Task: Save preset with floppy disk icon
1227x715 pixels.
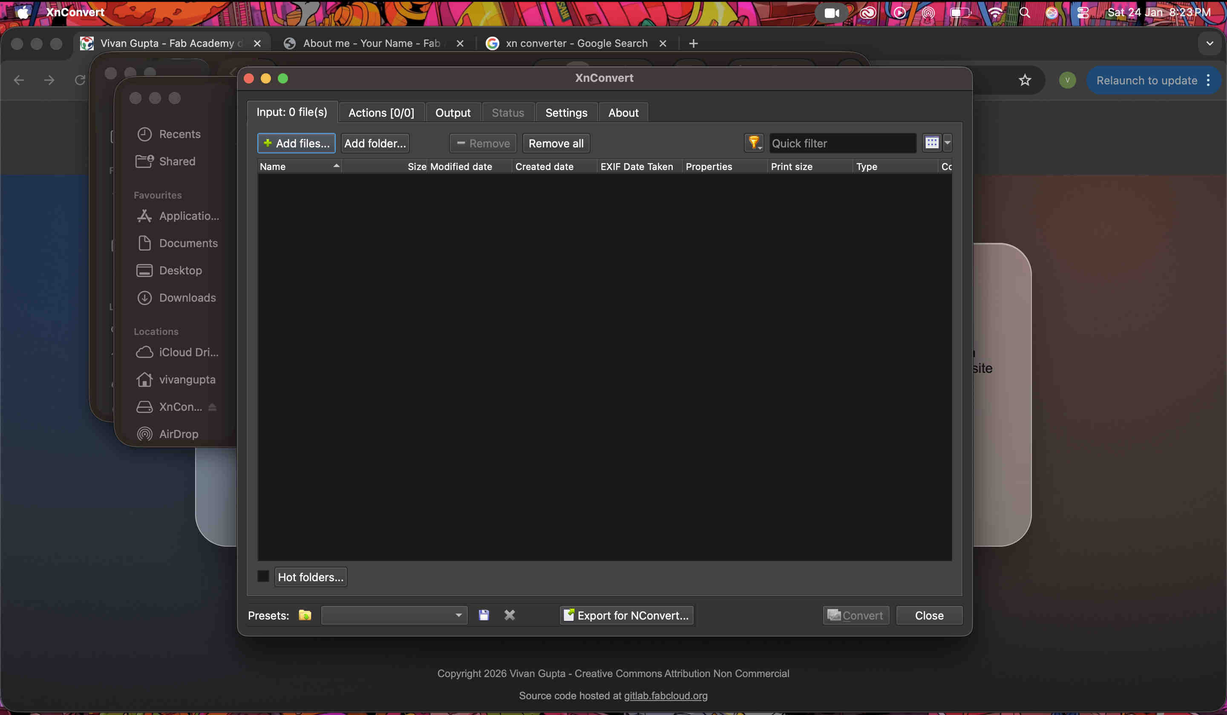Action: point(484,615)
